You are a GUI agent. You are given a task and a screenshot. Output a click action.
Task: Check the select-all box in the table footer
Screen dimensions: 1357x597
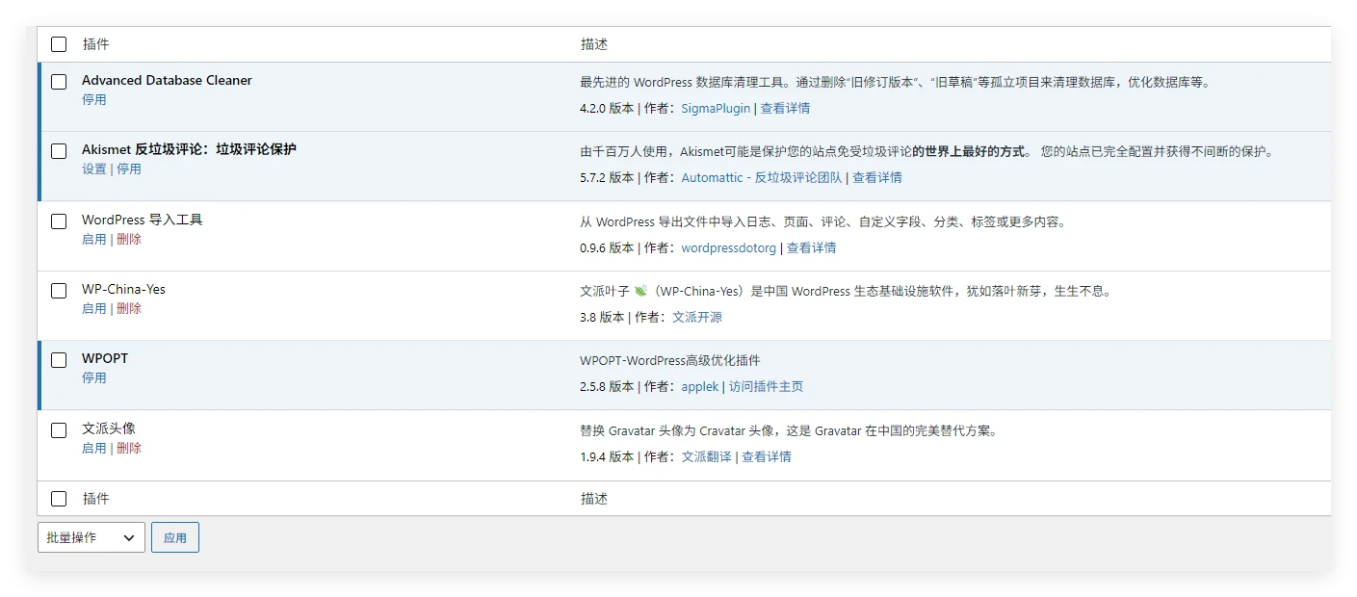[x=59, y=499]
